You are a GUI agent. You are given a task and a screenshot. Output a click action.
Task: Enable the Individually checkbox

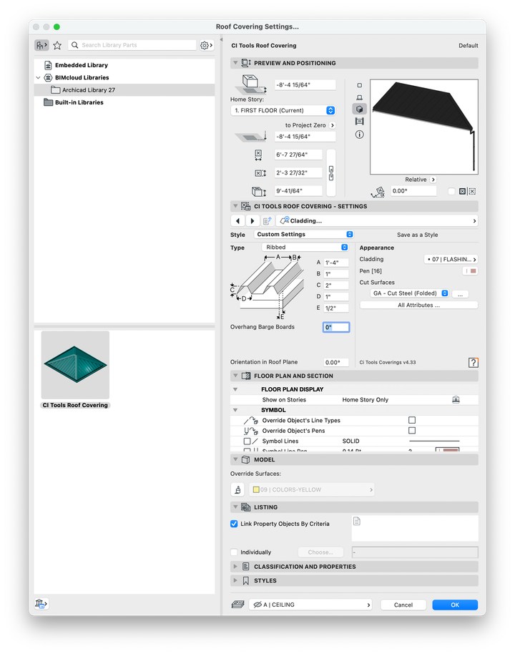pos(234,552)
